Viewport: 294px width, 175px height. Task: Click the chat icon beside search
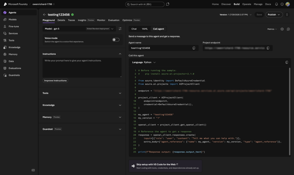[x=168, y=4]
